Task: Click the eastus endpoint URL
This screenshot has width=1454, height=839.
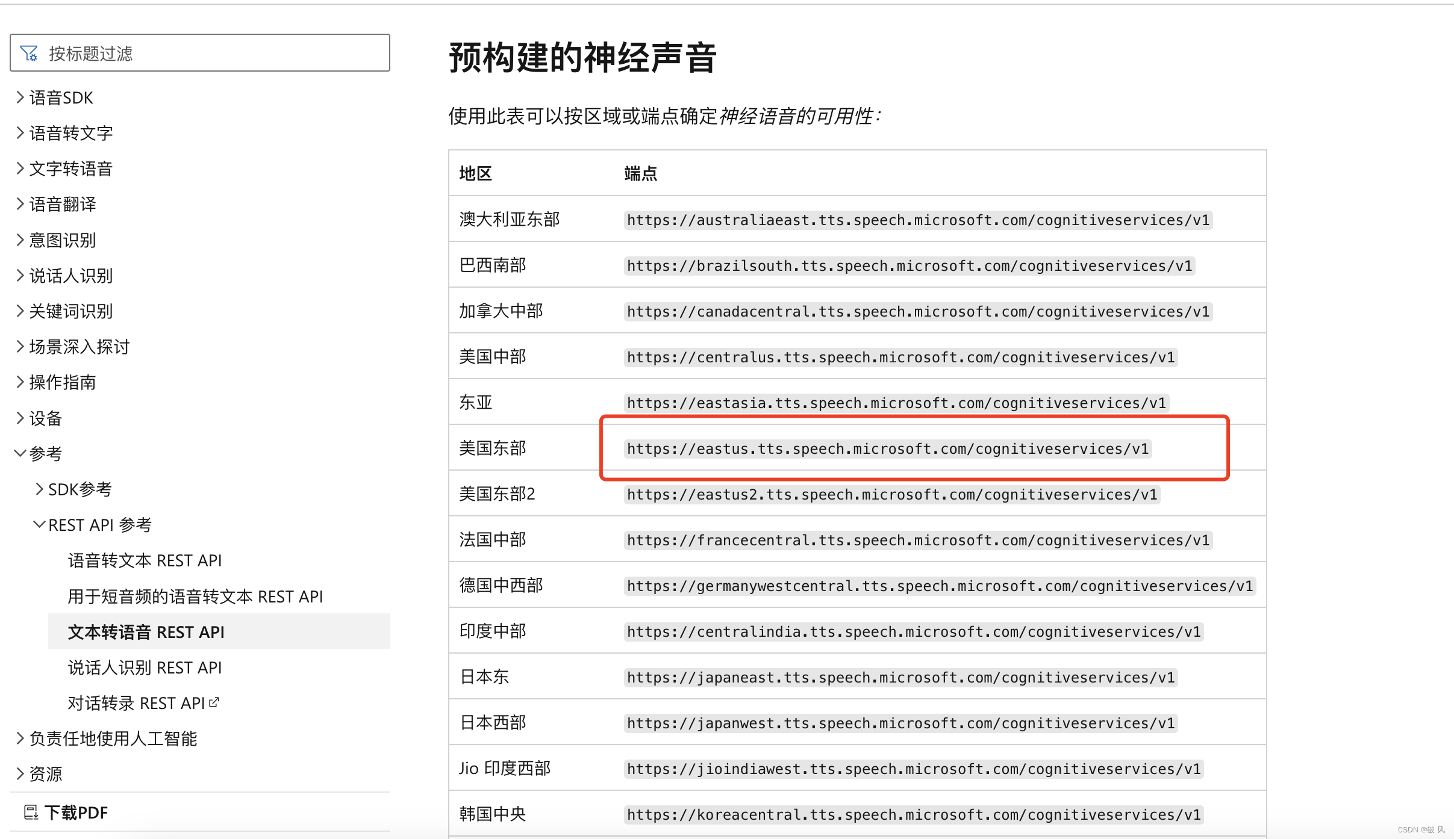Action: click(x=887, y=449)
